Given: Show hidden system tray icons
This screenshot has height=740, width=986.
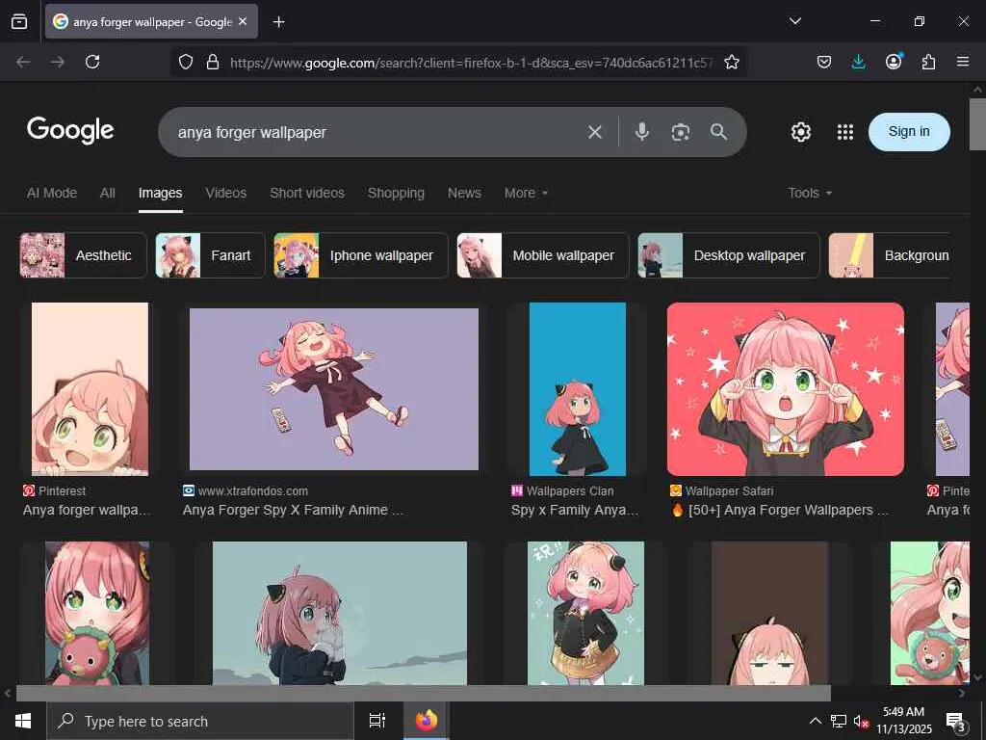Looking at the screenshot, I should click(x=815, y=721).
